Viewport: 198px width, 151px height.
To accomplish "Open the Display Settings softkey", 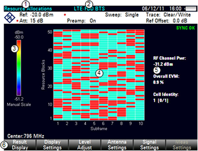I will pyautogui.click(x=52, y=145).
